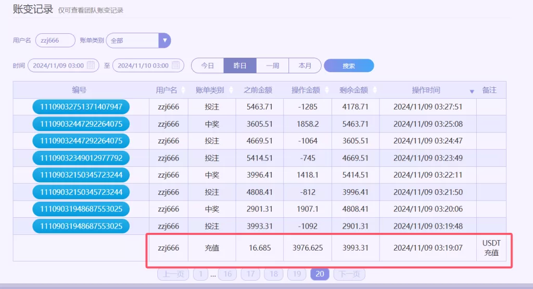533x289 pixels.
Task: Click the USDT 充值 remark cell
Action: [x=491, y=248]
